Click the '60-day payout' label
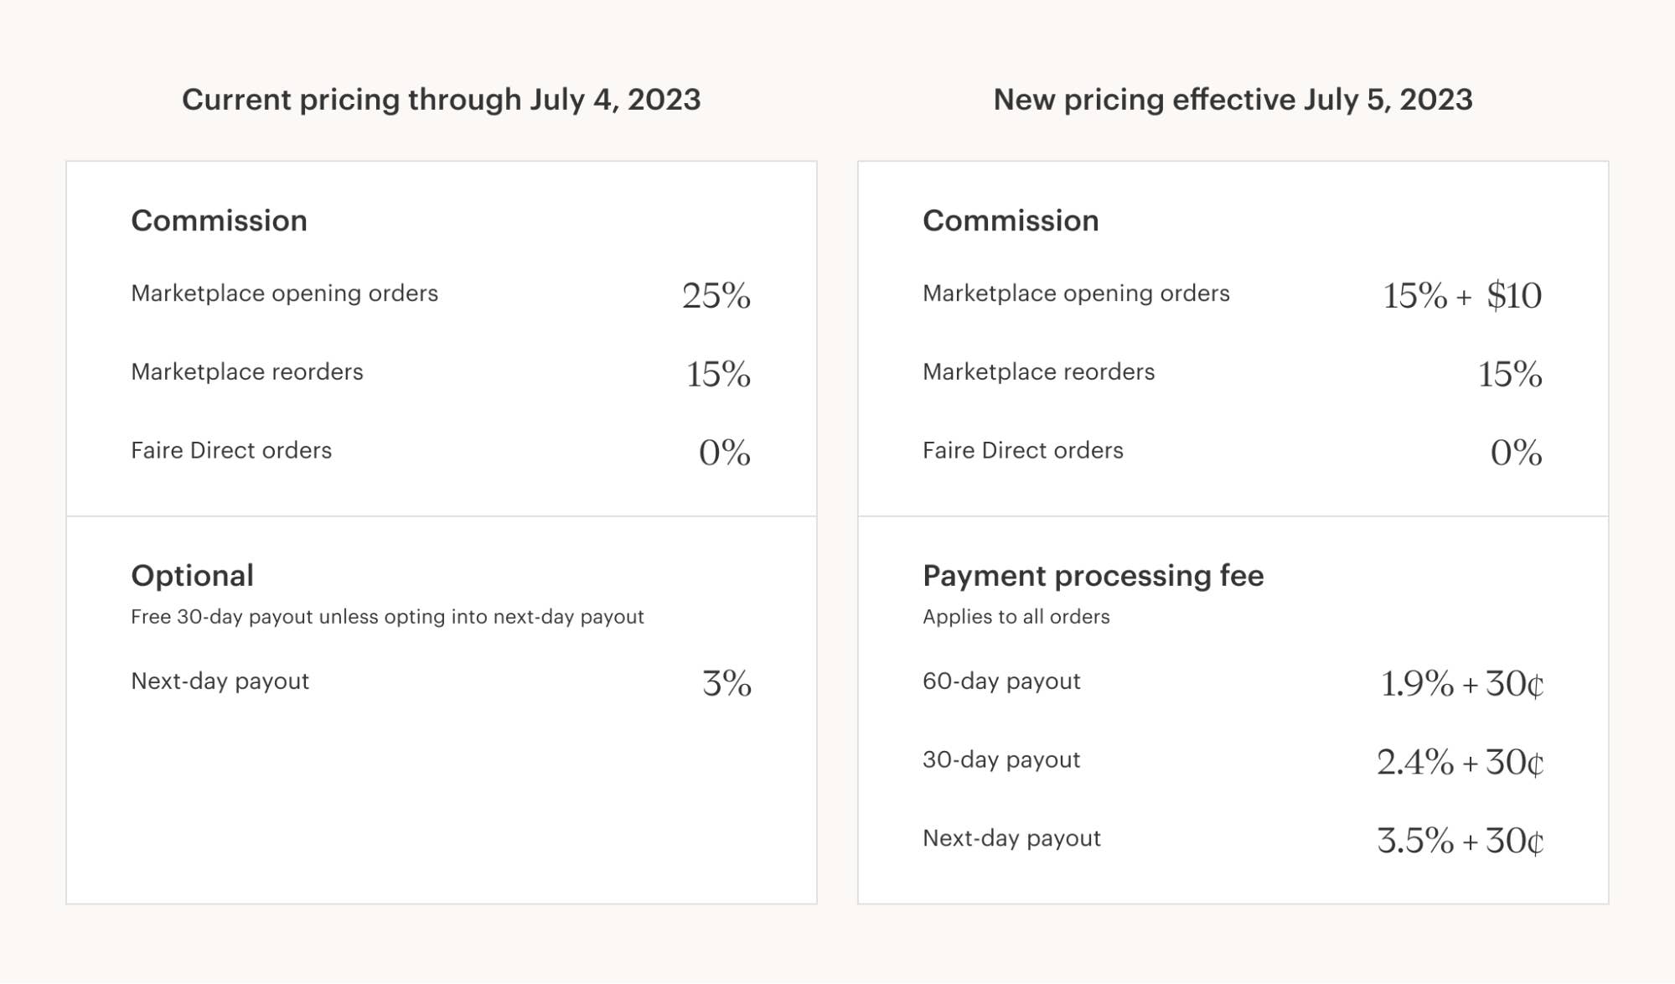The height and width of the screenshot is (984, 1675). pyautogui.click(x=1001, y=681)
